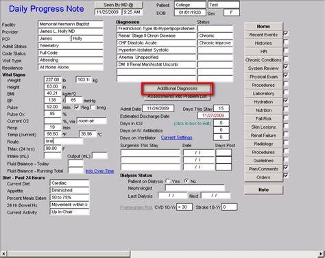Image resolution: width=325 pixels, height=258 pixels.
Task: Toggle the Physical Exam checkbox
Action: 286,76
